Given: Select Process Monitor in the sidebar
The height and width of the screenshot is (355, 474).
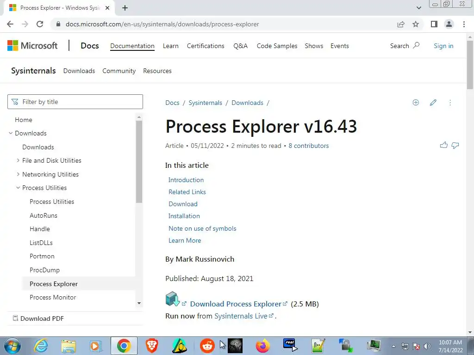Looking at the screenshot, I should [53, 297].
